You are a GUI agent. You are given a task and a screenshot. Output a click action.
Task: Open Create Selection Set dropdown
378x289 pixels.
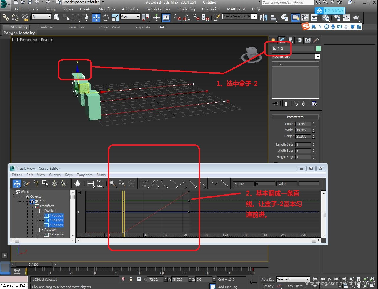click(239, 17)
